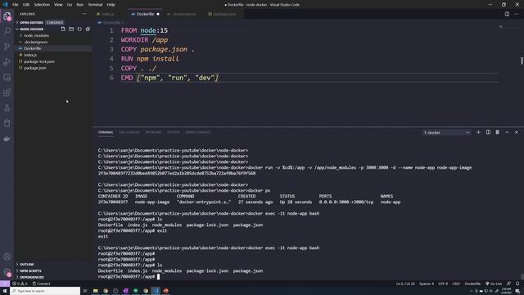Open Explorer more actions ellipsis
This screenshot has height=295, width=524.
tap(84, 14)
